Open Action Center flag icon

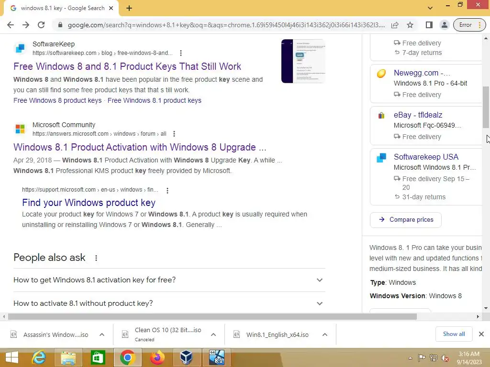(422, 358)
